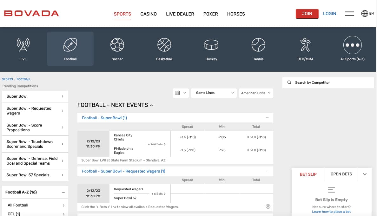Open Football - Super Bowl (1) link
The width and height of the screenshot is (377, 216).
[104, 118]
